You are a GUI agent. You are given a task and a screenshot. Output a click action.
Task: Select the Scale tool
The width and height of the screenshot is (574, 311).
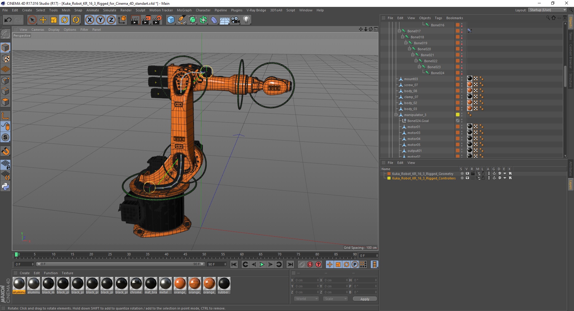54,20
